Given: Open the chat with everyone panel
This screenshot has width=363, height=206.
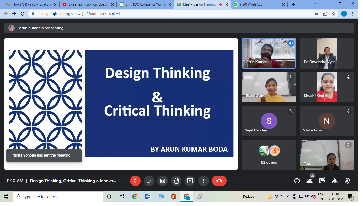Looking at the screenshot, I should tap(322, 181).
